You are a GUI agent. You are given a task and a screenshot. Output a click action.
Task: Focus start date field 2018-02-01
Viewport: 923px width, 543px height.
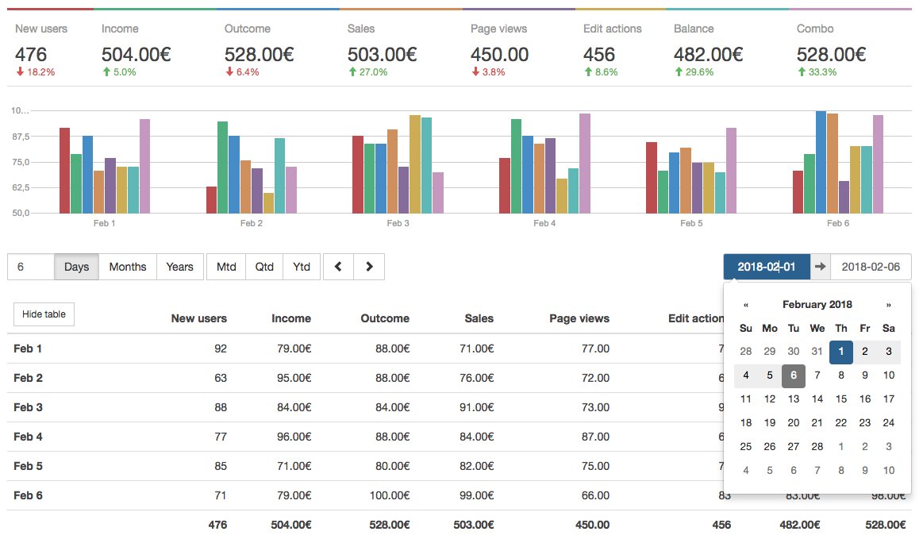767,267
